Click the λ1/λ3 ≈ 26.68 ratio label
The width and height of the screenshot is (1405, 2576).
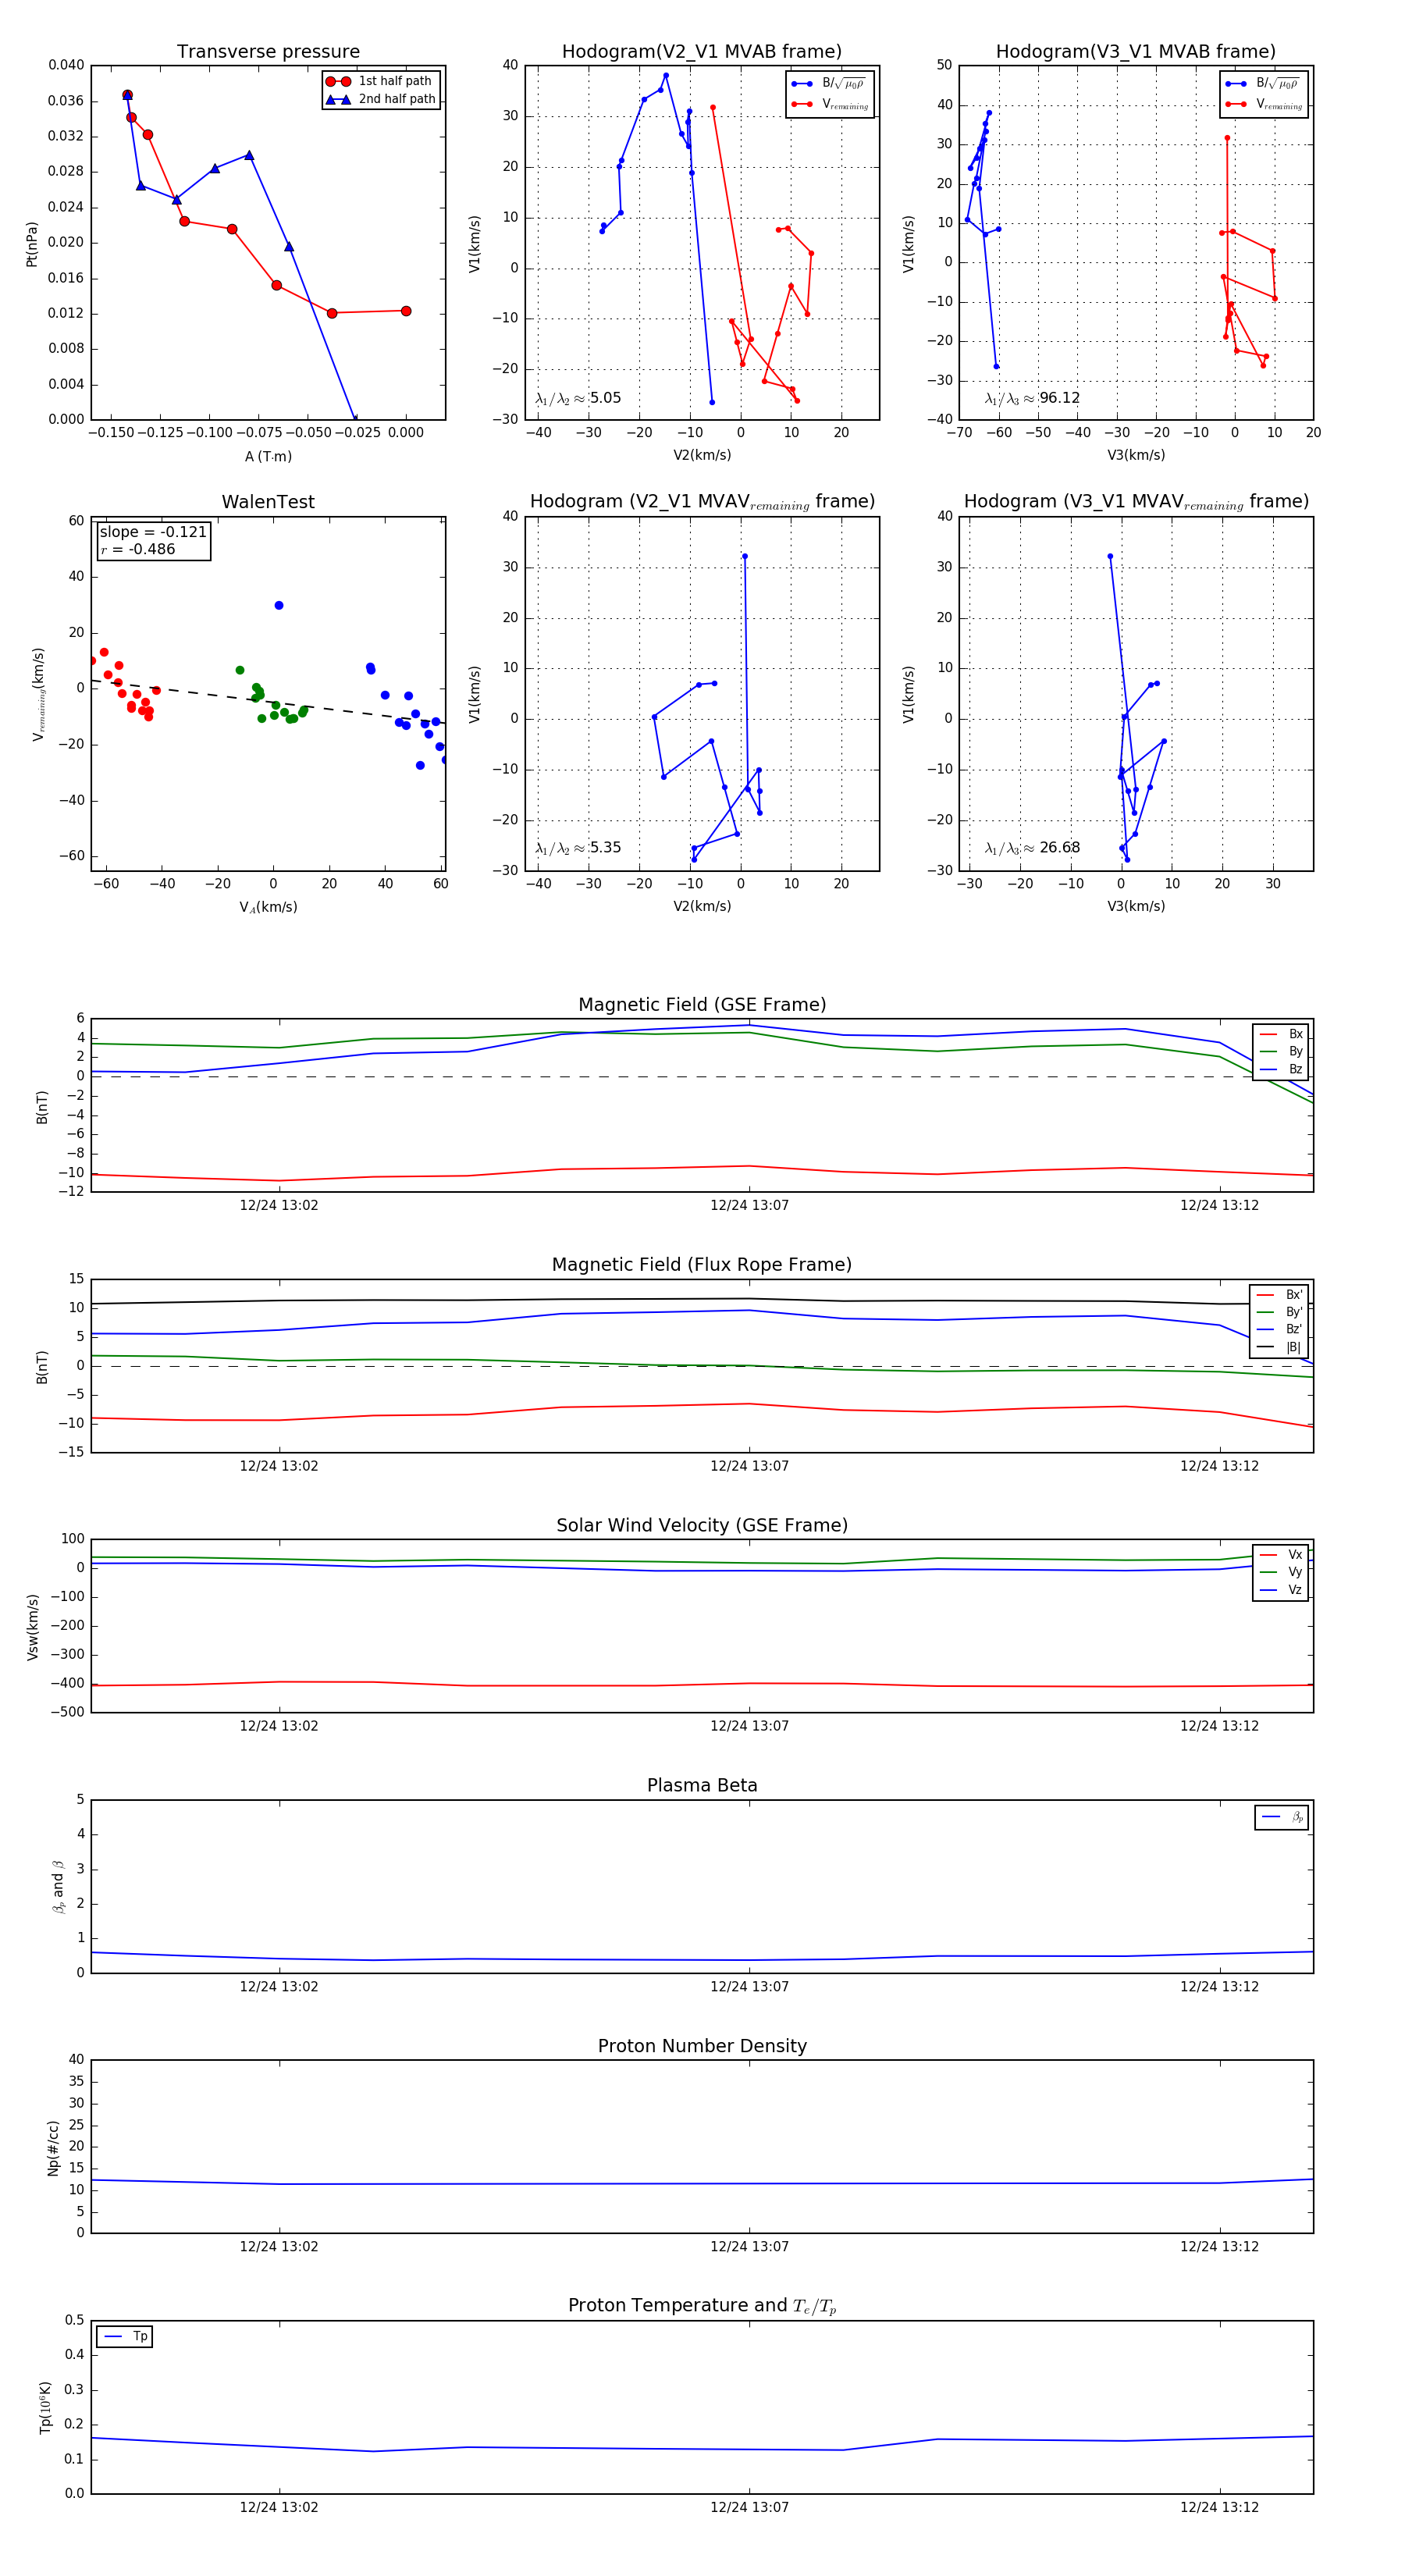pyautogui.click(x=1032, y=848)
